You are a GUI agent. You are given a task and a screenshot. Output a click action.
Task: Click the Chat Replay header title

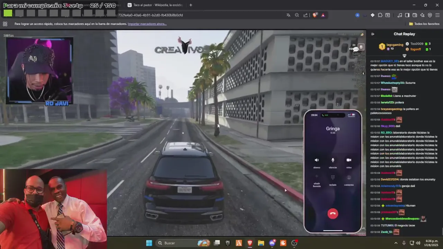[x=404, y=34]
